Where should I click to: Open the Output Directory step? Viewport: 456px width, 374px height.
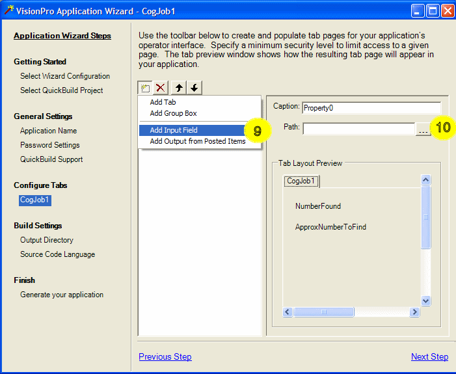pos(46,240)
